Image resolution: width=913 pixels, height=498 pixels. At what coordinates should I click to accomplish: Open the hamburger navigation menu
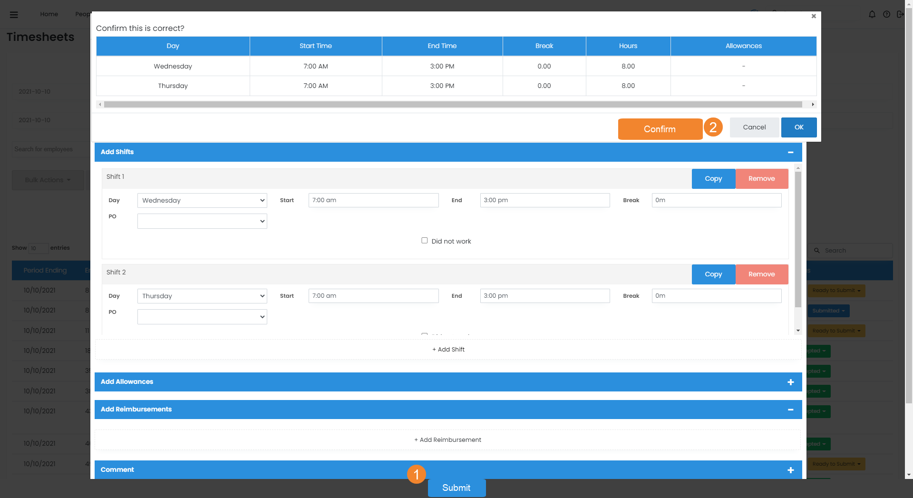pyautogui.click(x=14, y=15)
